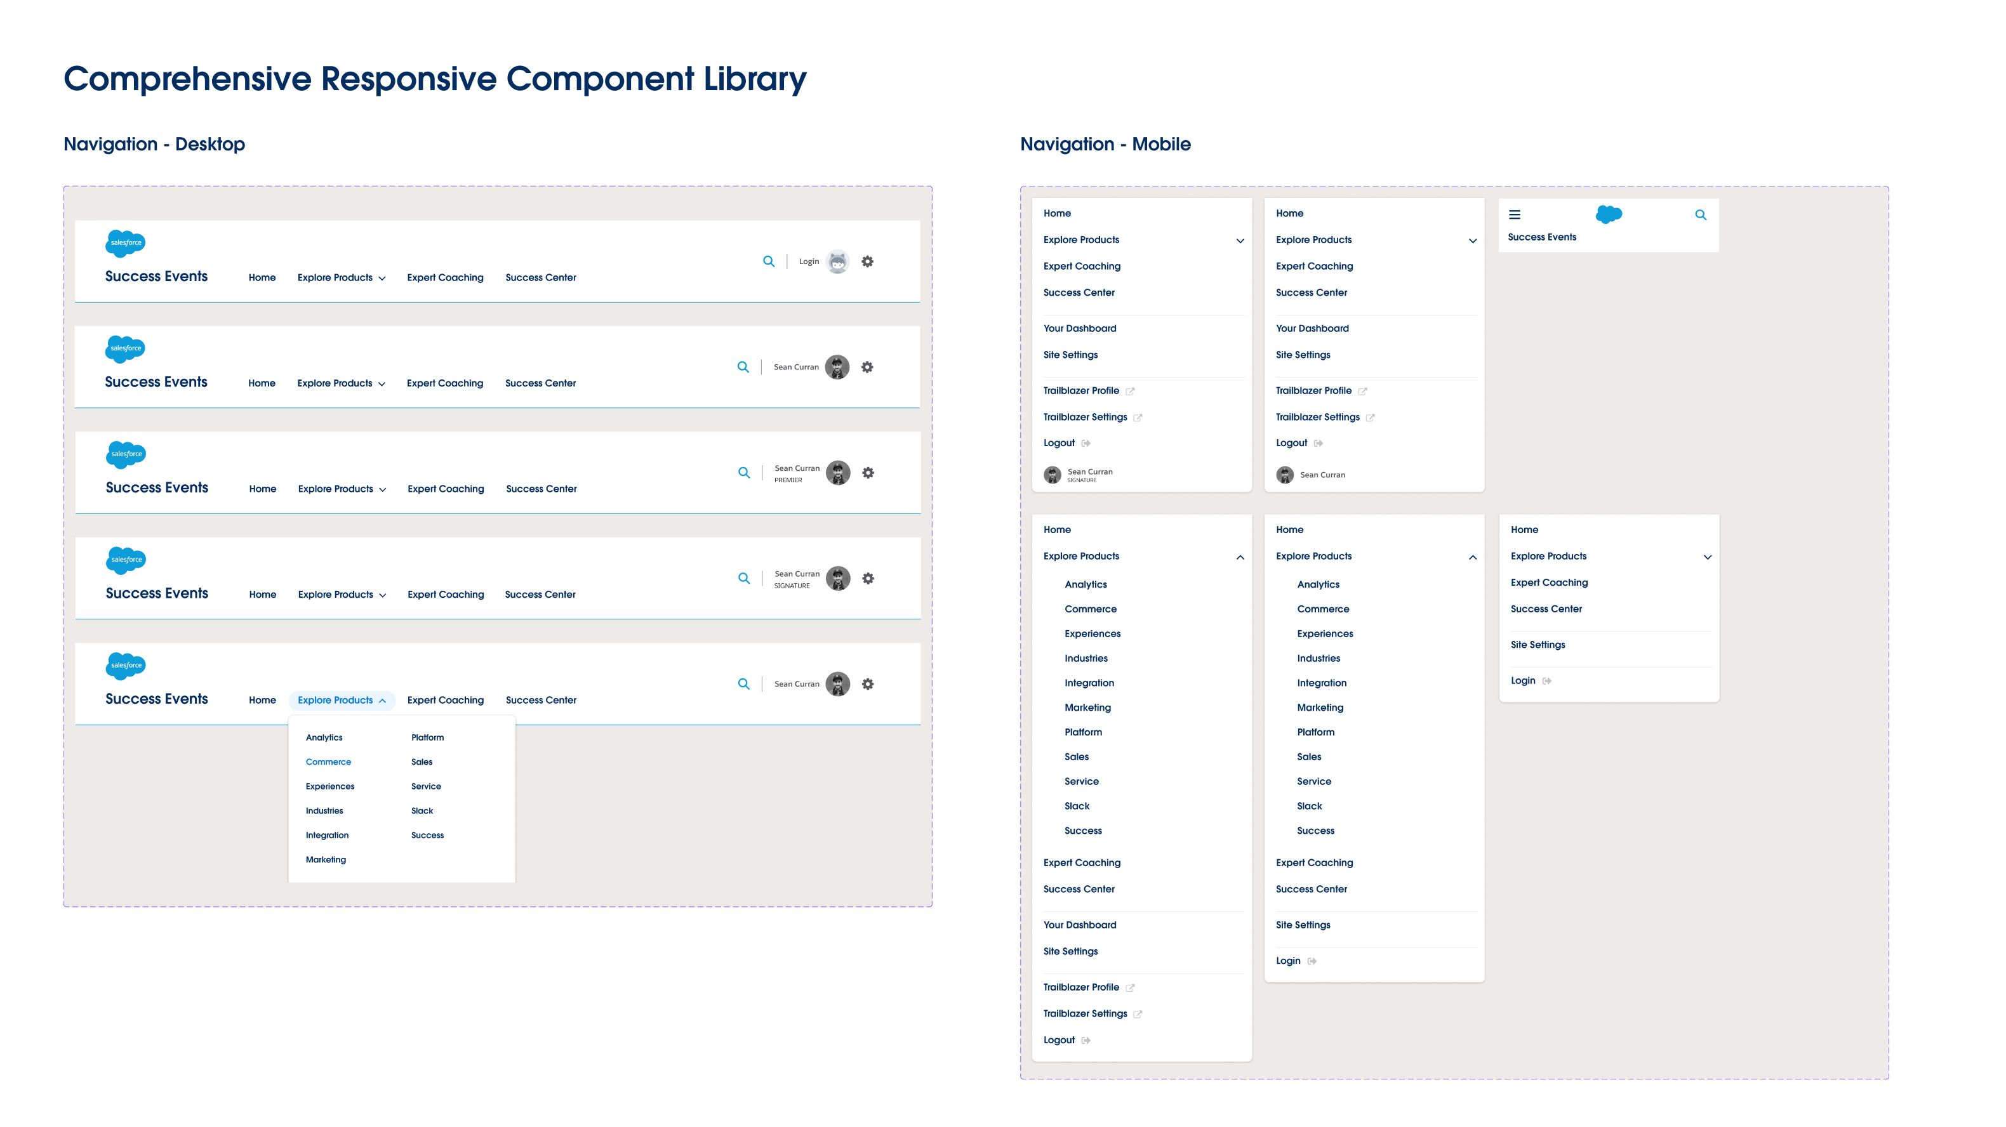Select Slack in the desktop dropdown menu

tap(422, 811)
